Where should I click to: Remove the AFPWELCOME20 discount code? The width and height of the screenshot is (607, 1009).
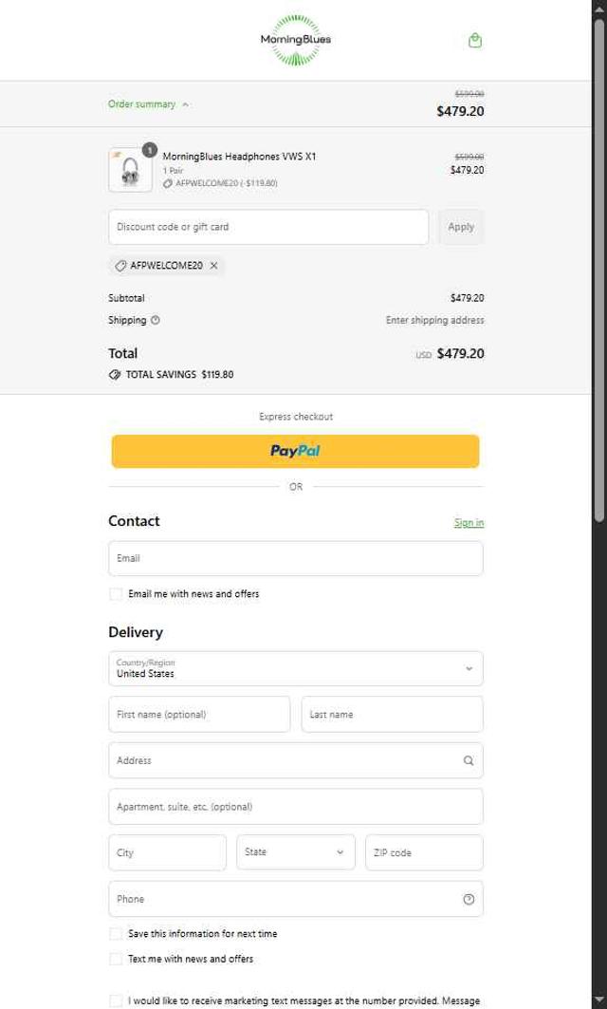[214, 266]
